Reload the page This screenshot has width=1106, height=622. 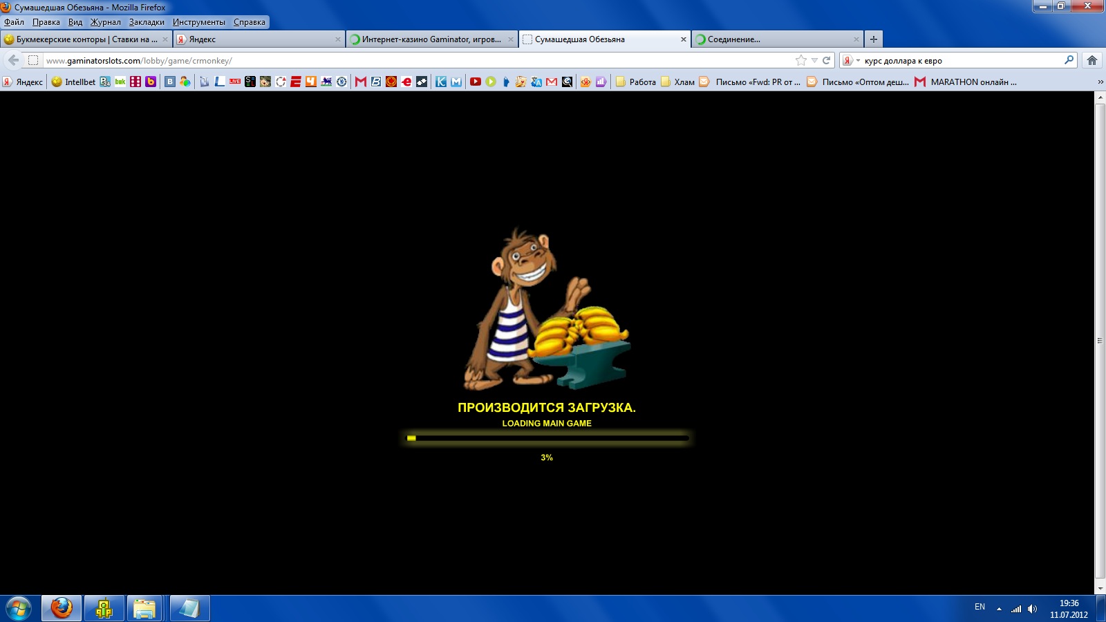click(826, 60)
